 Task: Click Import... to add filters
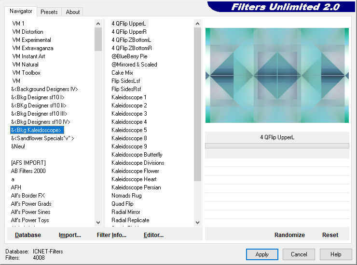click(69, 235)
